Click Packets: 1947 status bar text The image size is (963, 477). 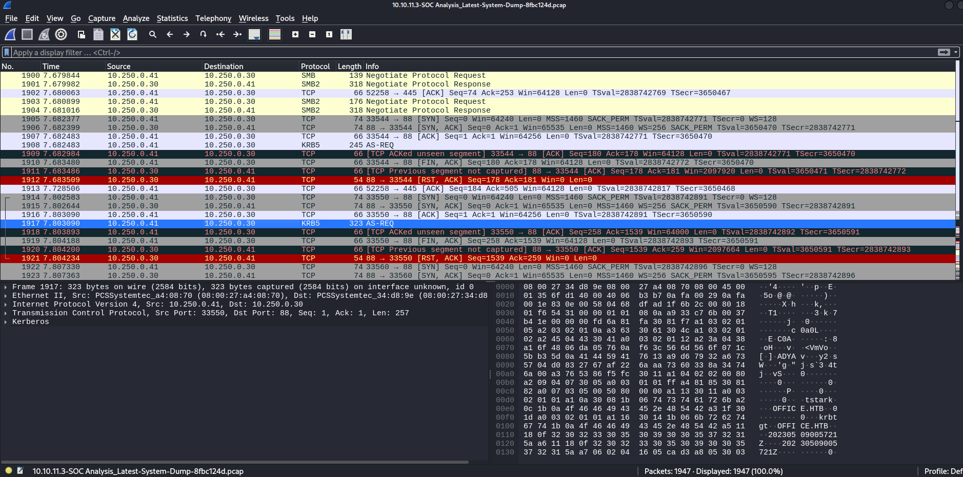tap(713, 471)
